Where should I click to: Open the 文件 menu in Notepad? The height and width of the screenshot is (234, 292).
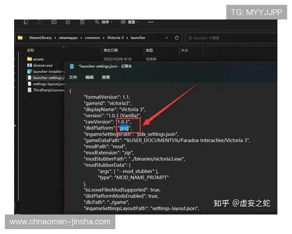pyautogui.click(x=73, y=77)
